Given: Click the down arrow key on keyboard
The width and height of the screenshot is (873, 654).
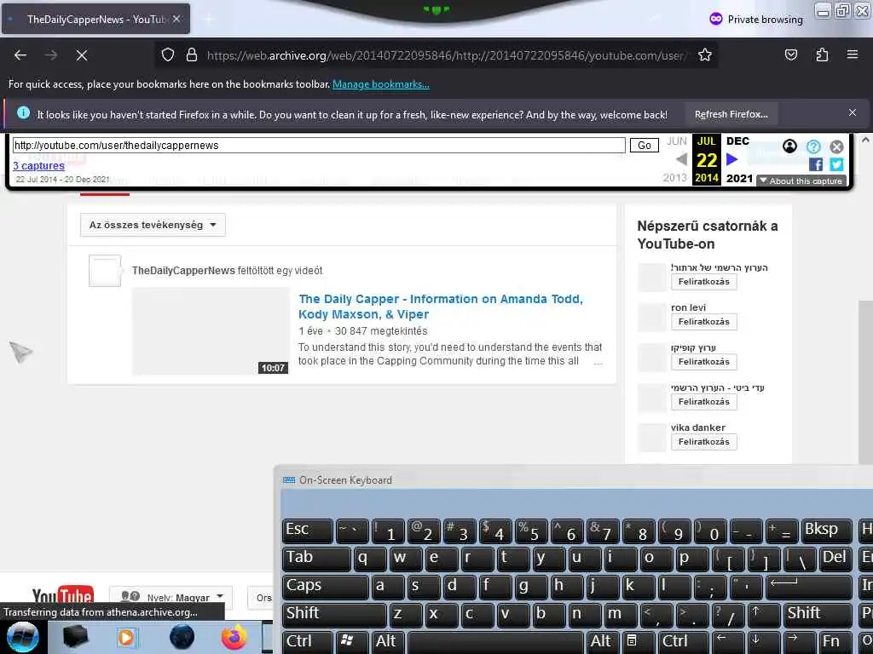Looking at the screenshot, I should coord(763,642).
